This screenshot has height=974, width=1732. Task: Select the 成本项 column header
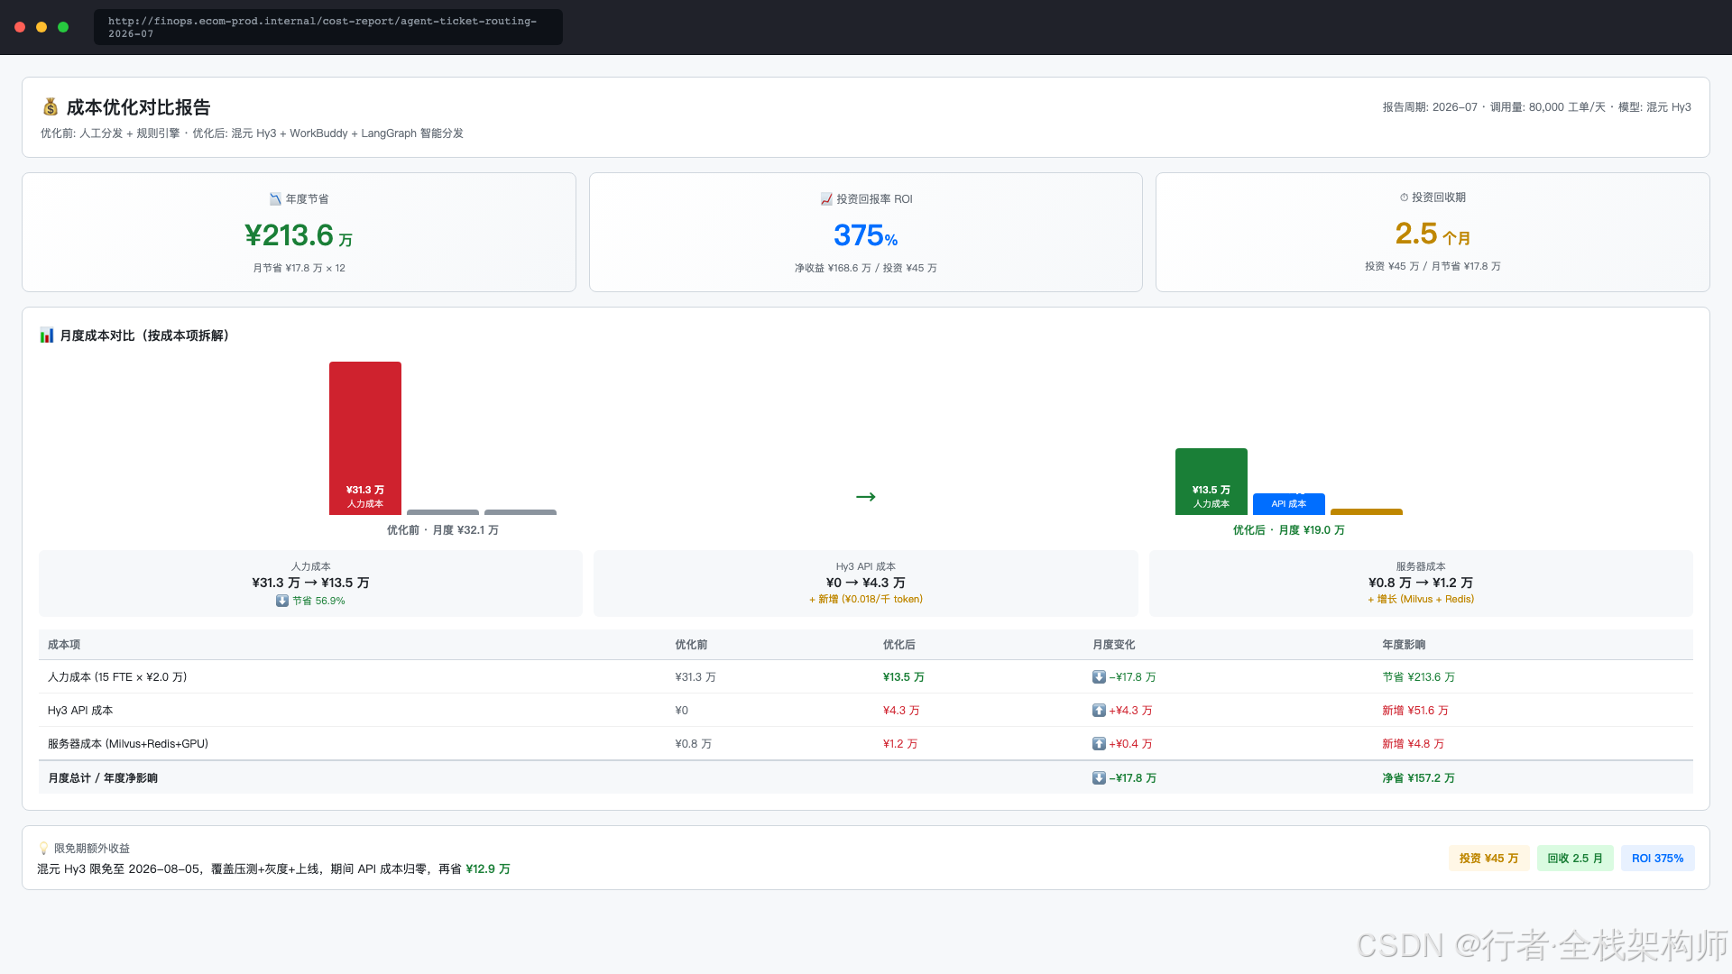pyautogui.click(x=64, y=645)
